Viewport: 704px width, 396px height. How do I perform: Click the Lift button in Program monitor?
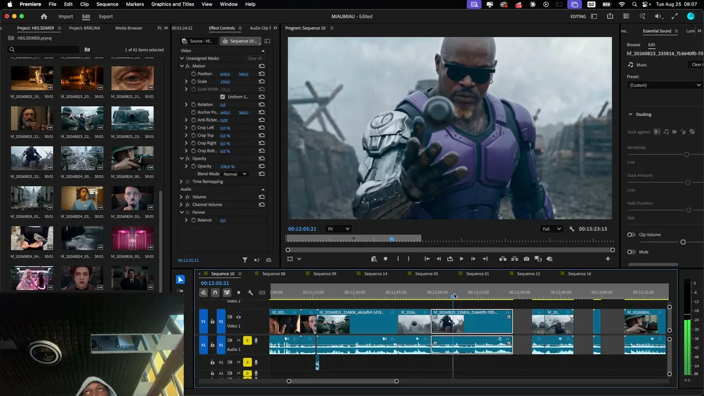[503, 258]
